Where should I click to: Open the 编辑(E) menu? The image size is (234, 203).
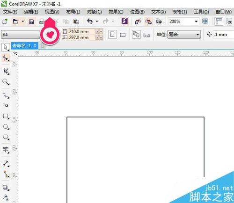[31, 12]
